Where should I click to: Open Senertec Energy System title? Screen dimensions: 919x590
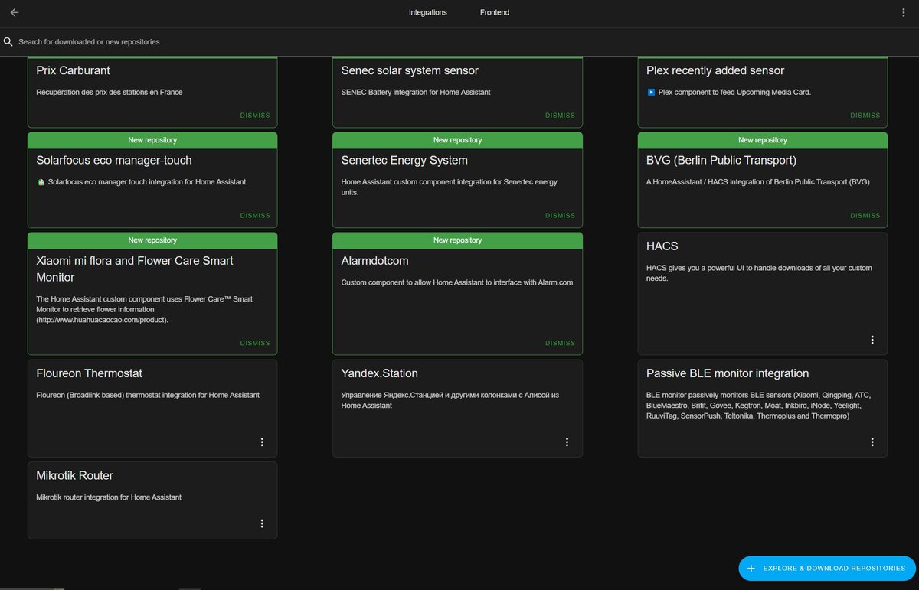pos(404,161)
